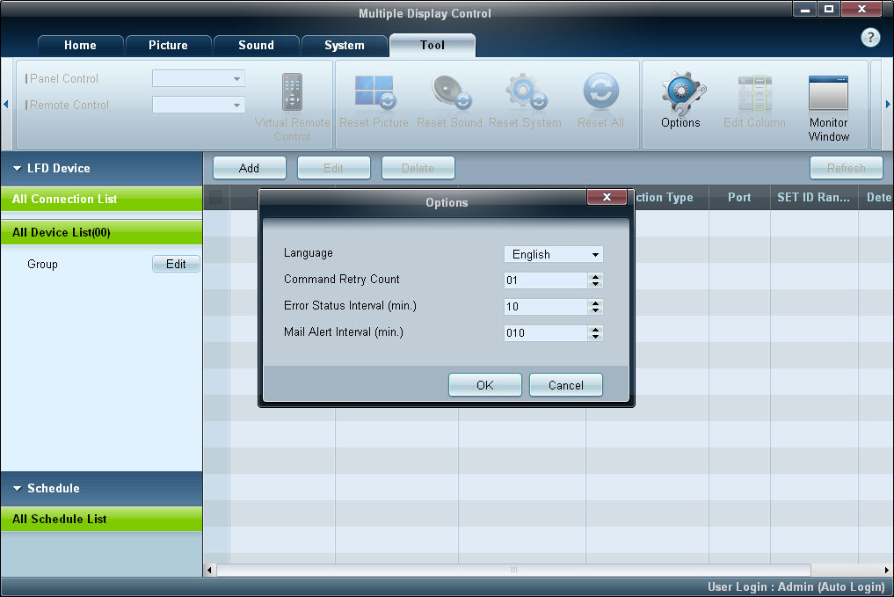Decrease Error Status Interval value

[596, 310]
